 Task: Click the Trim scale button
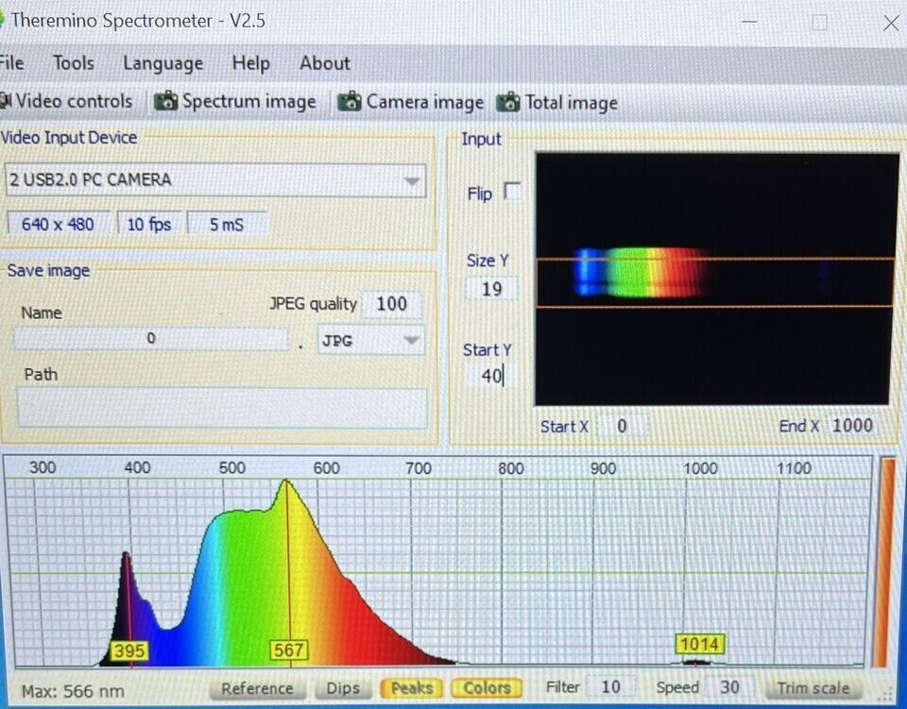813,688
